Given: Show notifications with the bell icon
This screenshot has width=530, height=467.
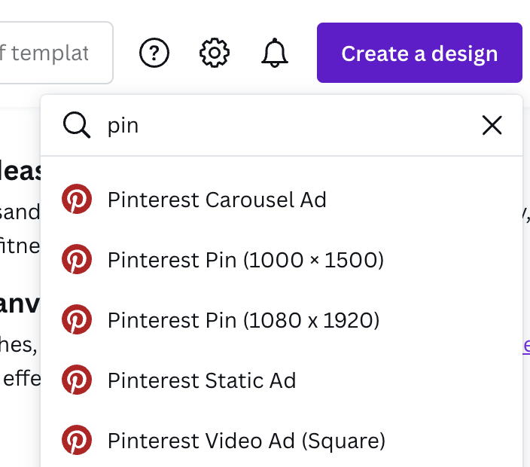Looking at the screenshot, I should pyautogui.click(x=275, y=53).
